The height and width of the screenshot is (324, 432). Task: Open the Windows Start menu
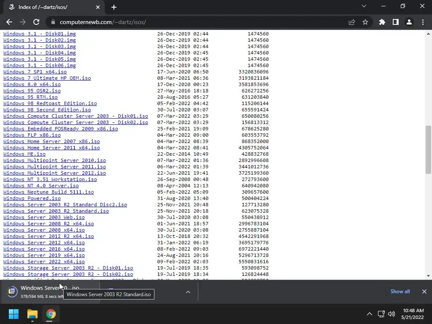13,314
